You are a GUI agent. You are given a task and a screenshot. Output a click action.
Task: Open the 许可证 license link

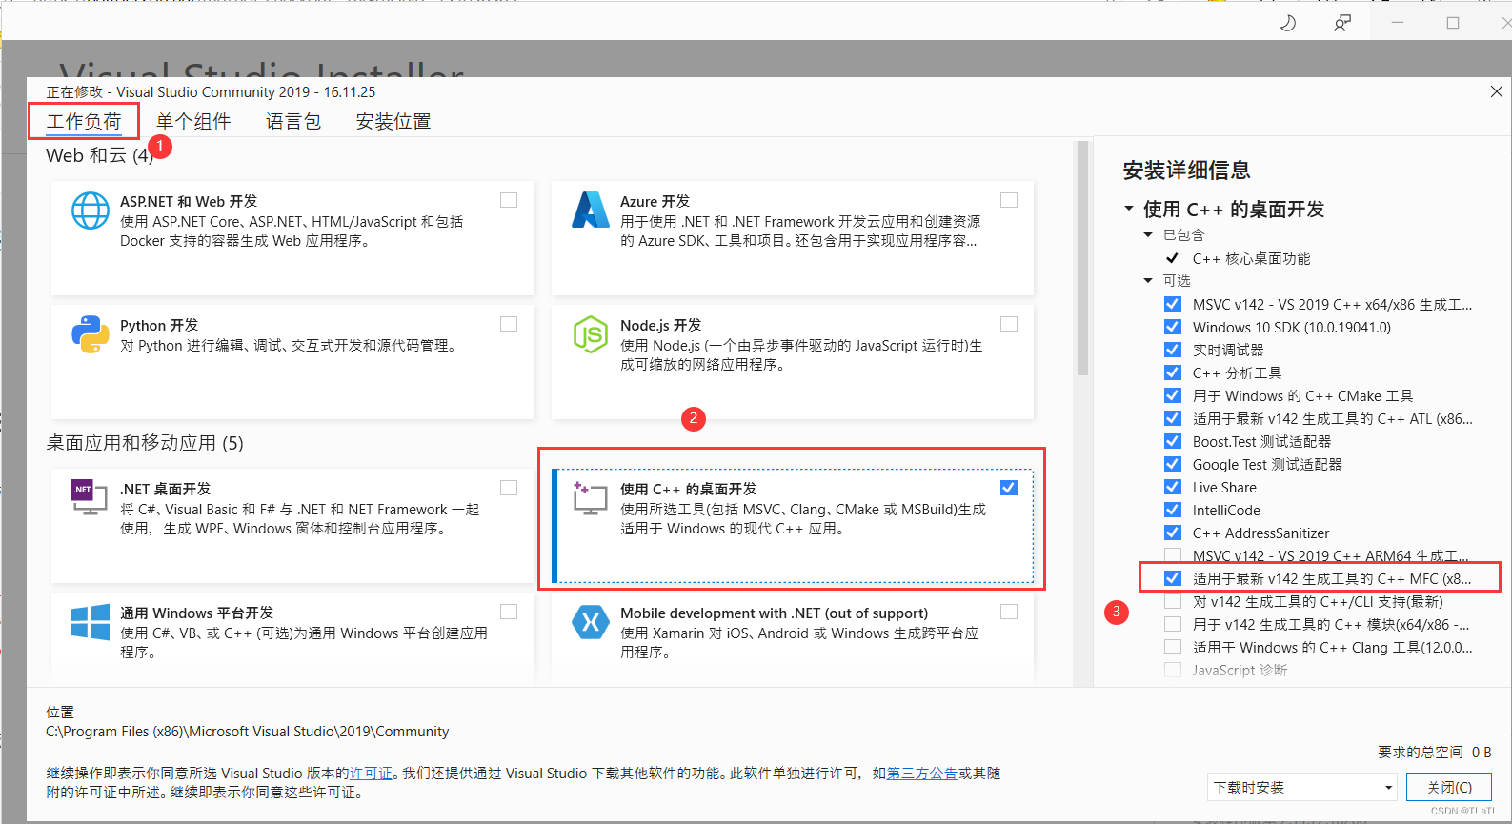click(371, 773)
